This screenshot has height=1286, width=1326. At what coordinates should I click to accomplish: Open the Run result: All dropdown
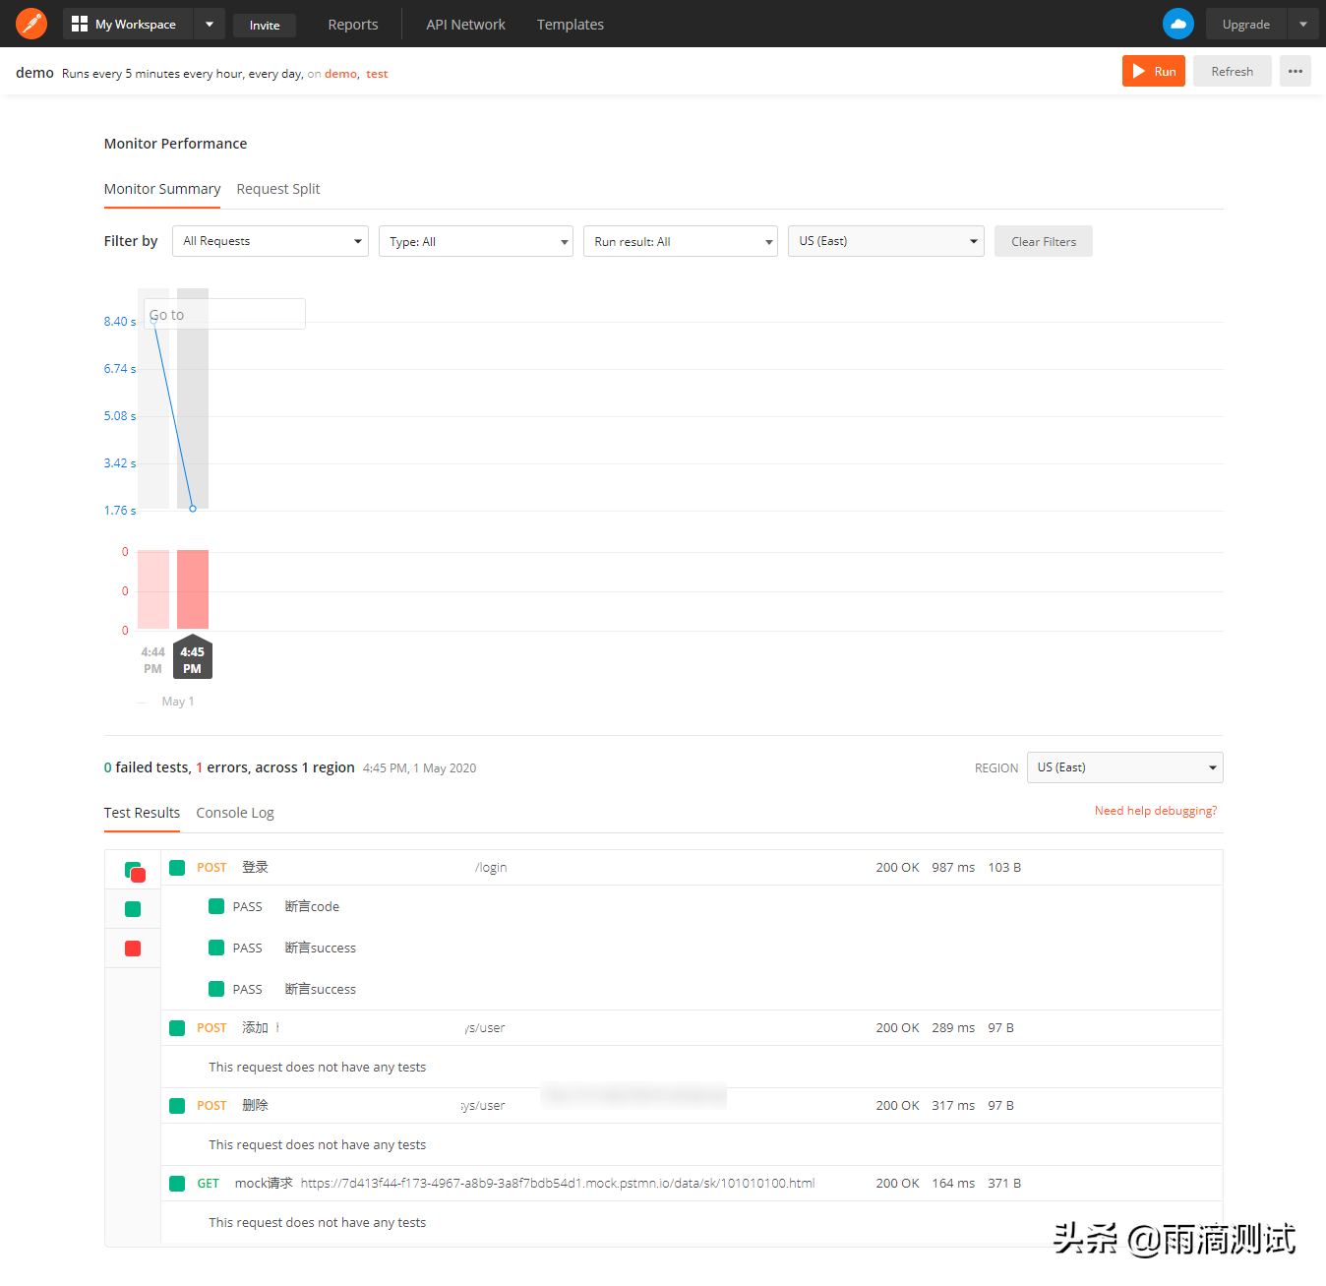point(680,240)
